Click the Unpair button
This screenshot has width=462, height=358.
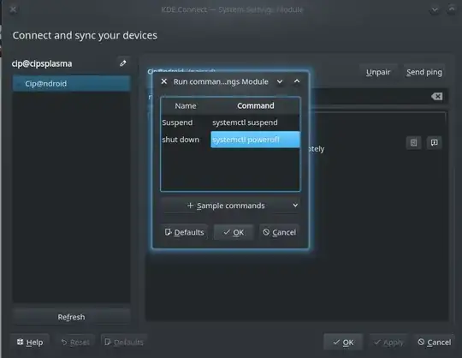[x=378, y=72]
